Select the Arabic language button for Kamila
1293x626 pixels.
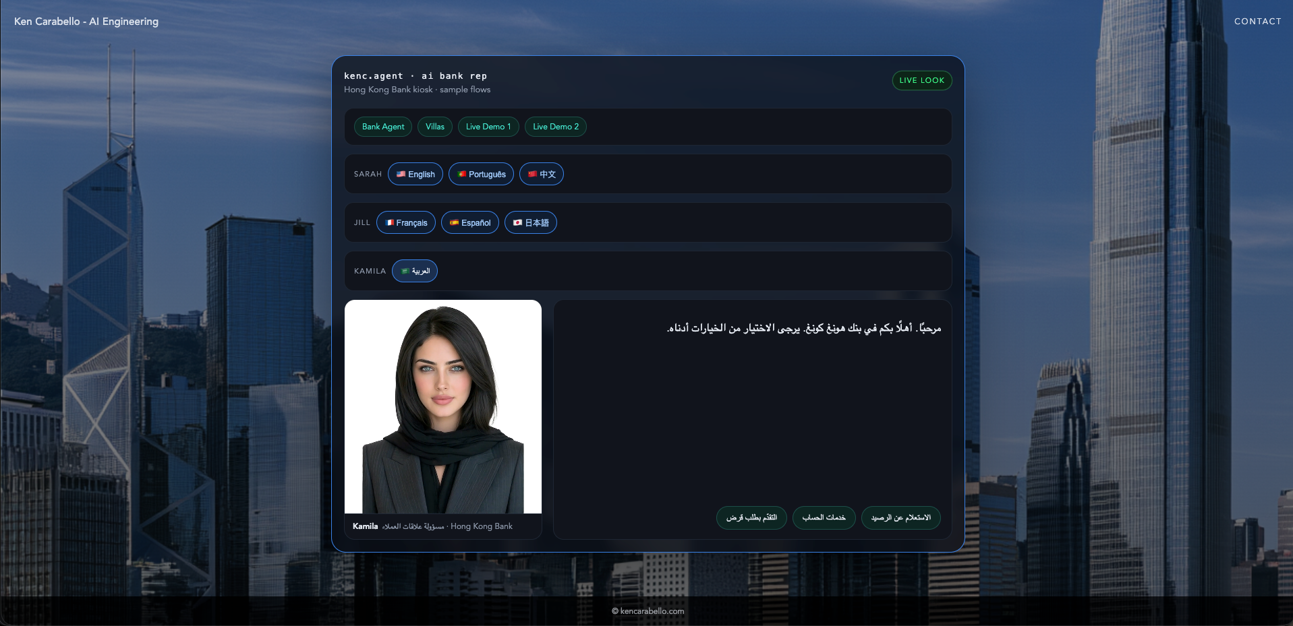[x=415, y=271]
